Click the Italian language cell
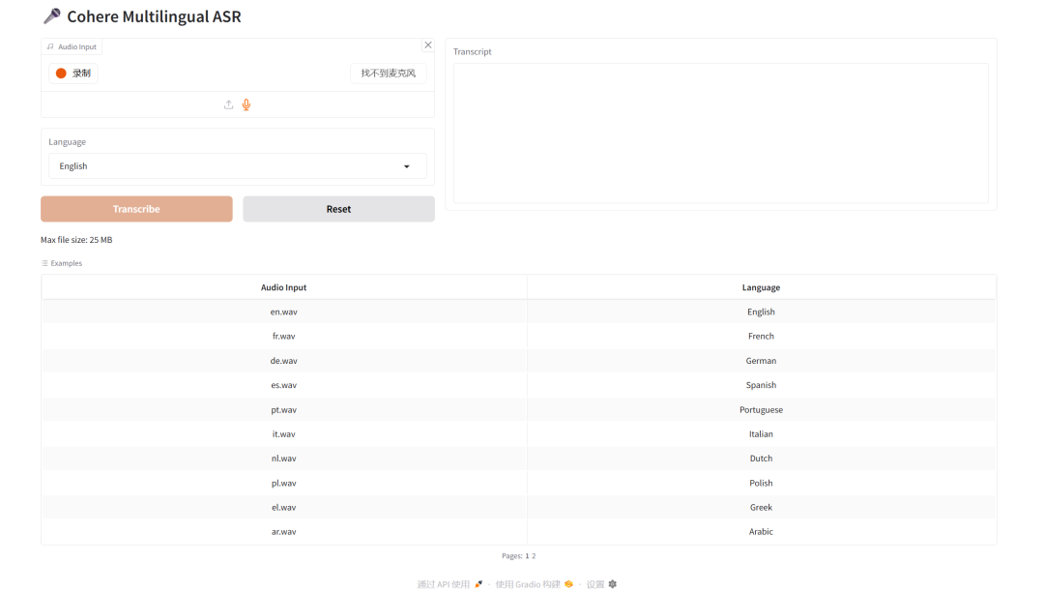The width and height of the screenshot is (1044, 594). tap(761, 434)
